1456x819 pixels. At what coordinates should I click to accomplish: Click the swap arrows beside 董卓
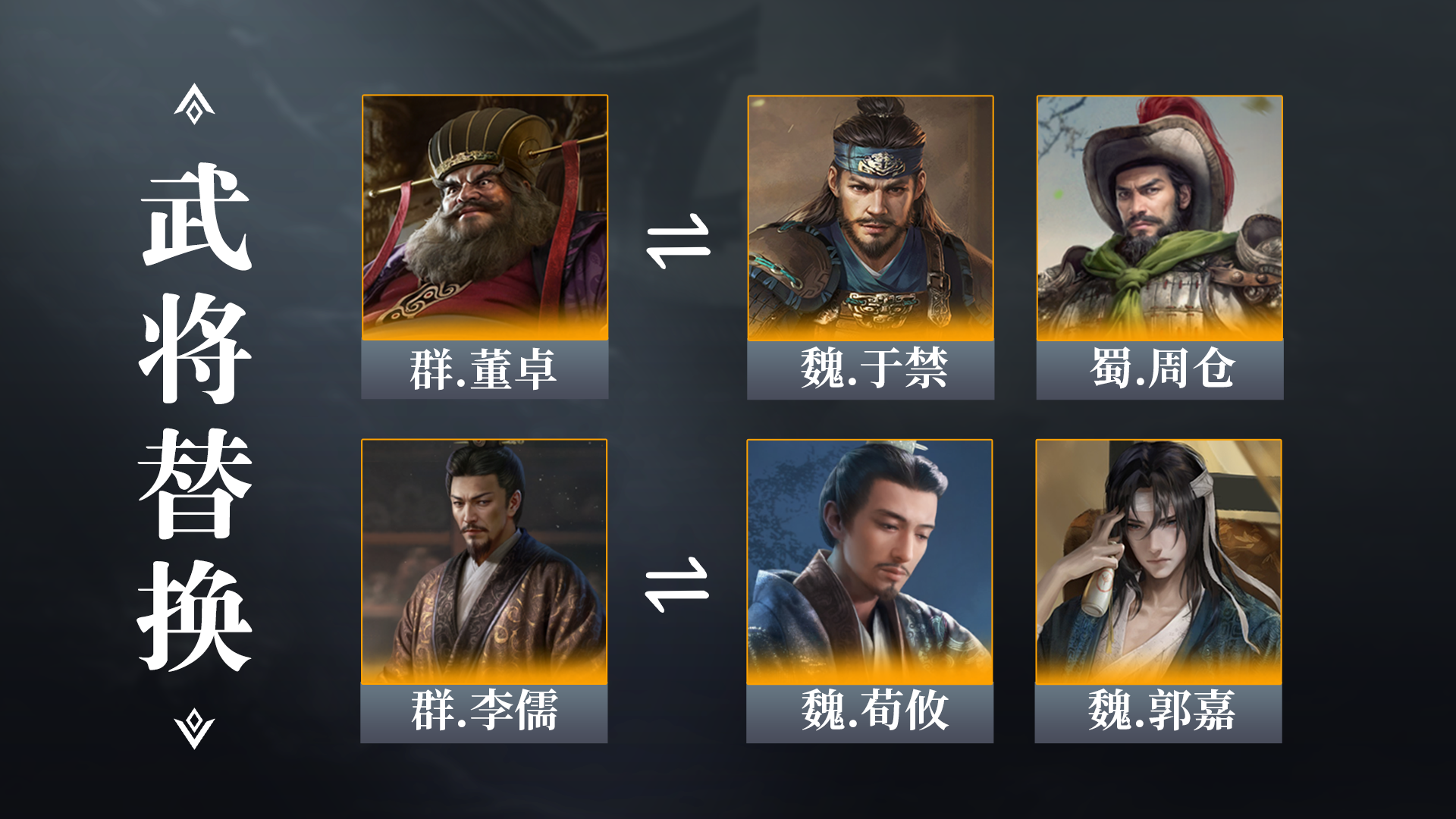tap(678, 241)
